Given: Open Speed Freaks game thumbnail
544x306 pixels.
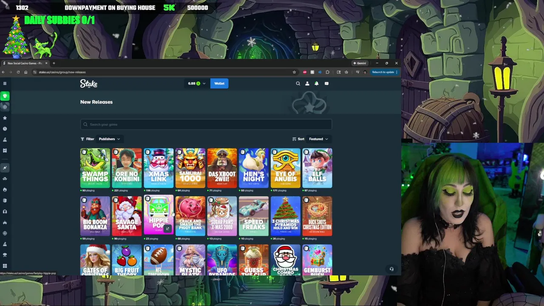Looking at the screenshot, I should 254,216.
